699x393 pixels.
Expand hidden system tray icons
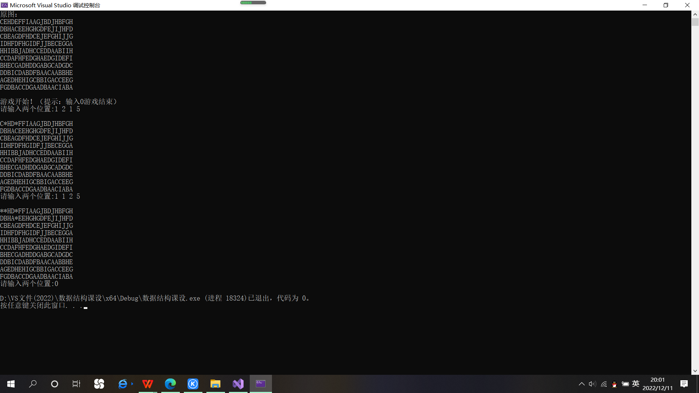click(x=582, y=384)
